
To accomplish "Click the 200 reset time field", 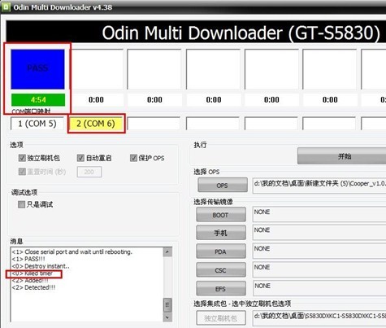I will pyautogui.click(x=89, y=172).
